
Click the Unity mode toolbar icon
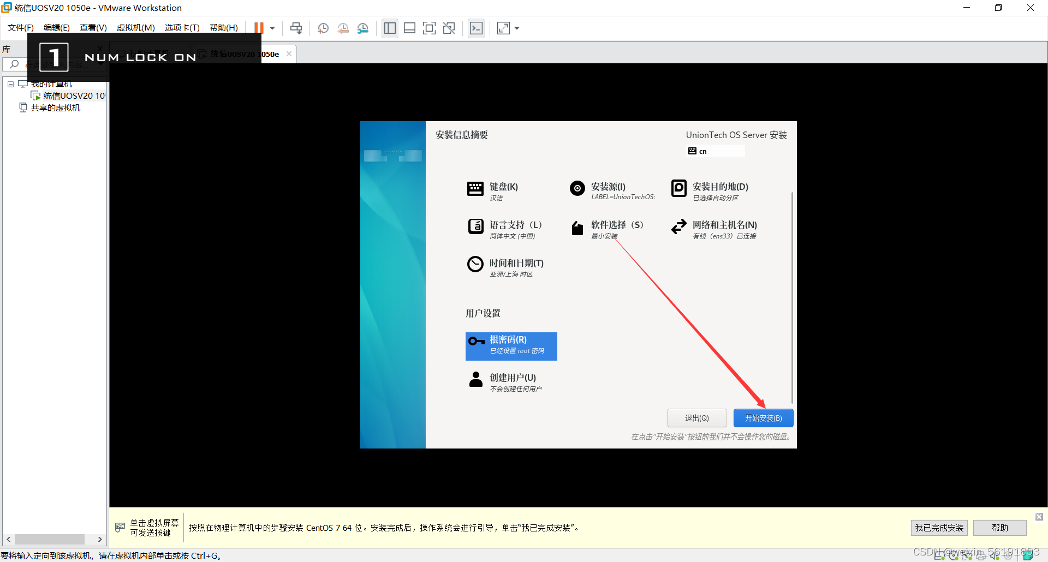pyautogui.click(x=449, y=28)
